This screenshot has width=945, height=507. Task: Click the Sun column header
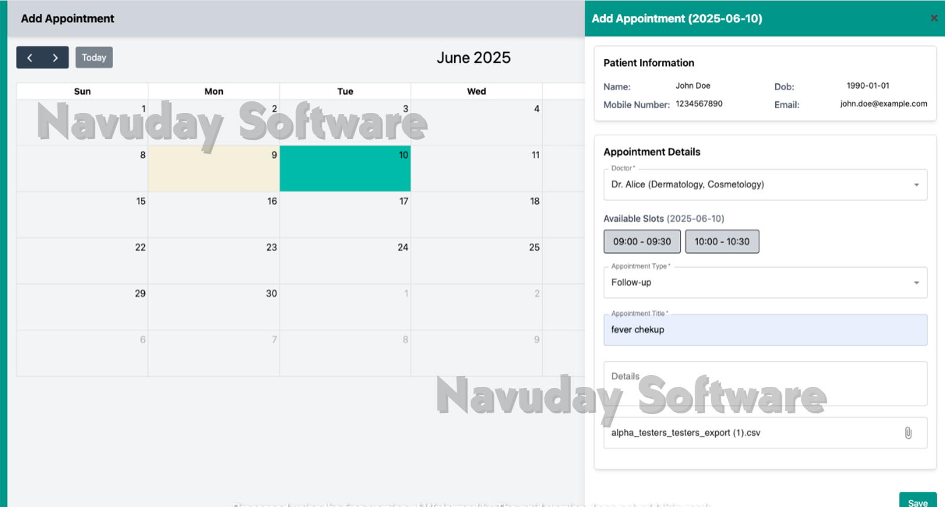click(82, 91)
